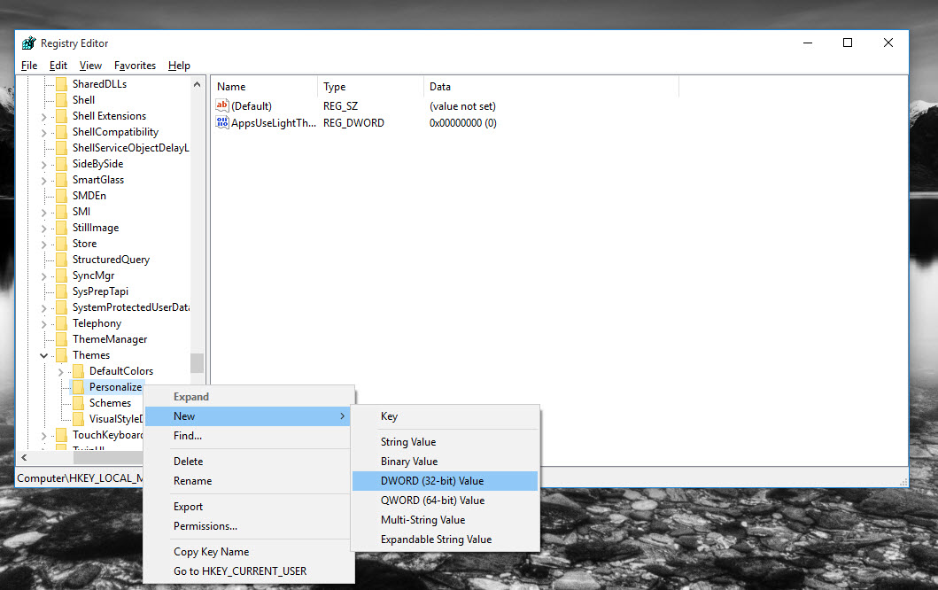
Task: Click the Store folder icon
Action: 62,244
